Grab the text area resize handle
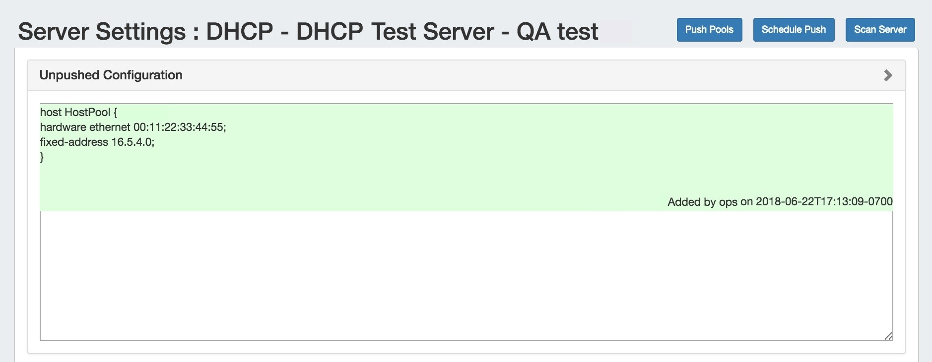 pos(888,336)
